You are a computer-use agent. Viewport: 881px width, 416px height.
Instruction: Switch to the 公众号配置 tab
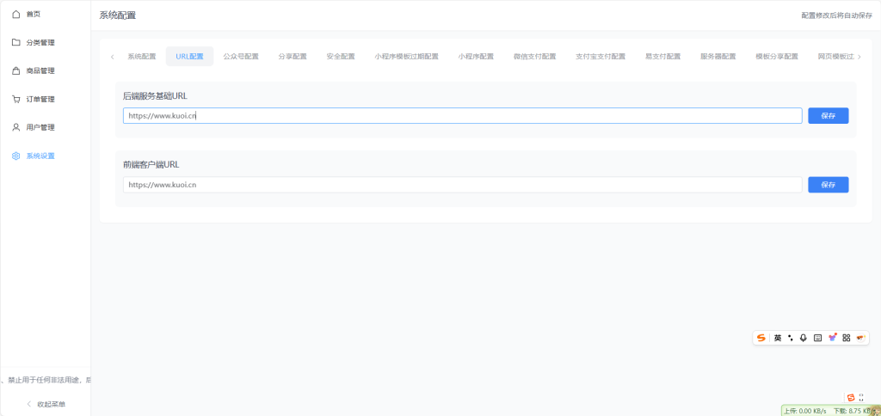(x=241, y=57)
